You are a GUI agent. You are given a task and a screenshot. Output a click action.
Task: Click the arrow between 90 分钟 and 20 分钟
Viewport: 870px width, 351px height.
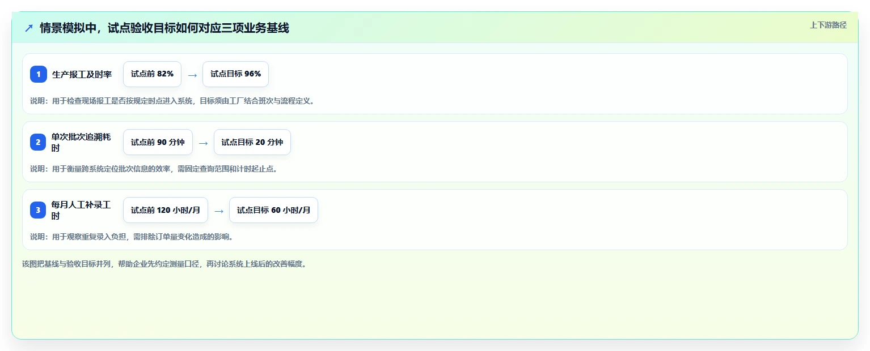tap(203, 143)
